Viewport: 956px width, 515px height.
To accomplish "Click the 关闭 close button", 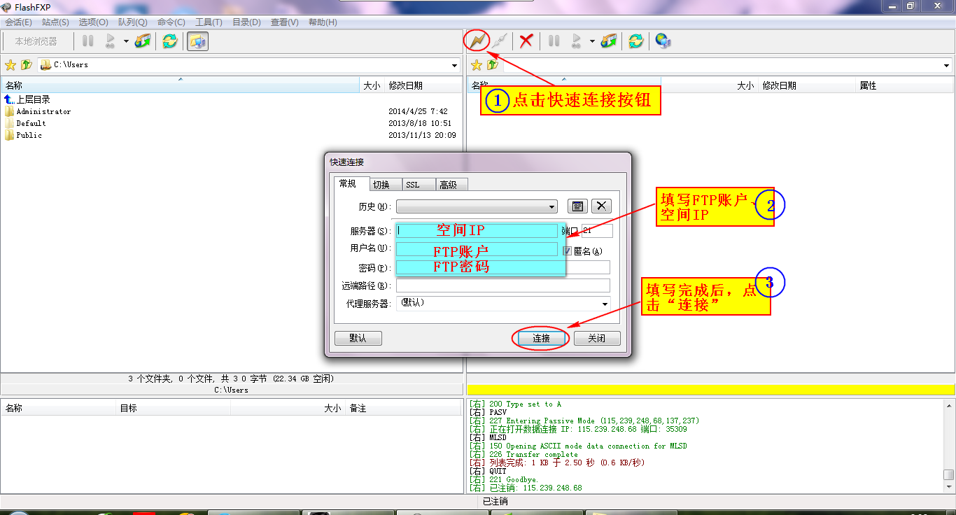I will click(x=597, y=338).
